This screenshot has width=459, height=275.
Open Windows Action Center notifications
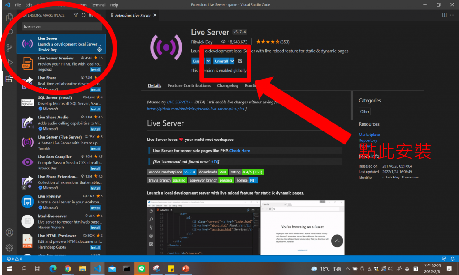pos(449,269)
